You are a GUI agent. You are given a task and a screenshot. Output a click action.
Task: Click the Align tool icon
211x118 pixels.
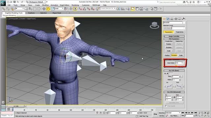(x=123, y=9)
